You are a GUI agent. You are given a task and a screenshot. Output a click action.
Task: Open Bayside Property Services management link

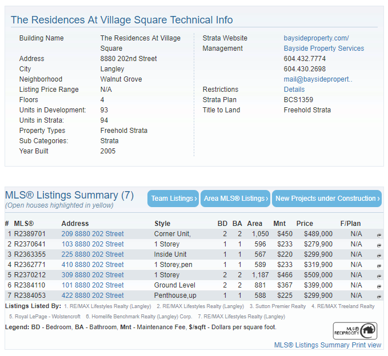click(324, 48)
